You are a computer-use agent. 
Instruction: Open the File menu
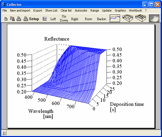[5, 10]
